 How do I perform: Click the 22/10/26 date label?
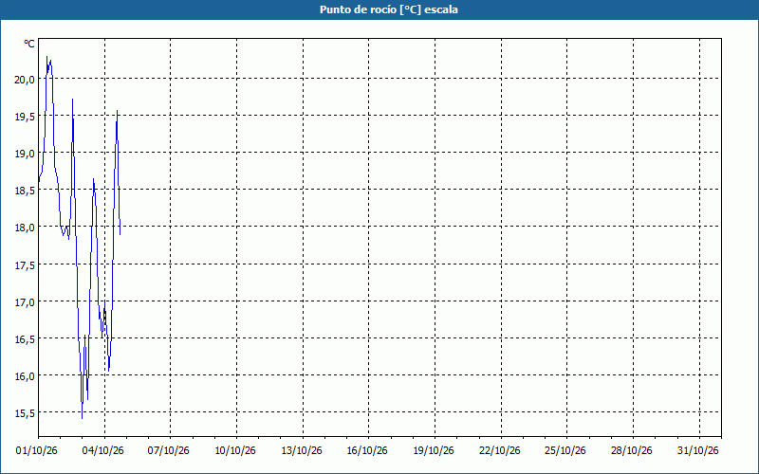(x=500, y=451)
